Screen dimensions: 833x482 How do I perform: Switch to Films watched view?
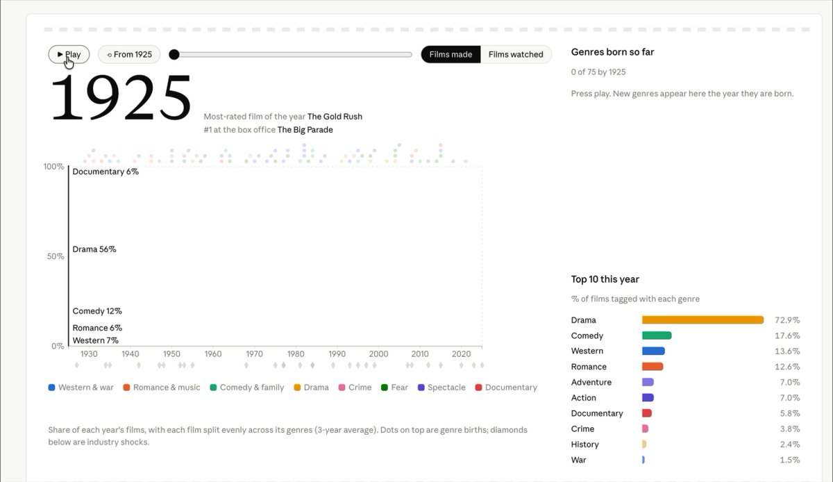click(516, 54)
